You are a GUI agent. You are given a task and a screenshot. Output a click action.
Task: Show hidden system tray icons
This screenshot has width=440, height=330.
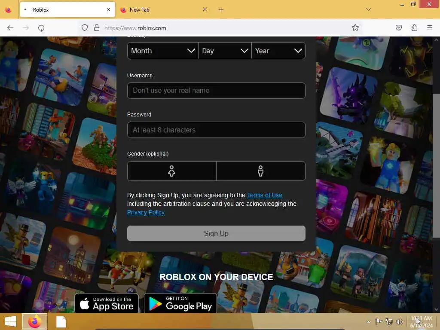368,322
